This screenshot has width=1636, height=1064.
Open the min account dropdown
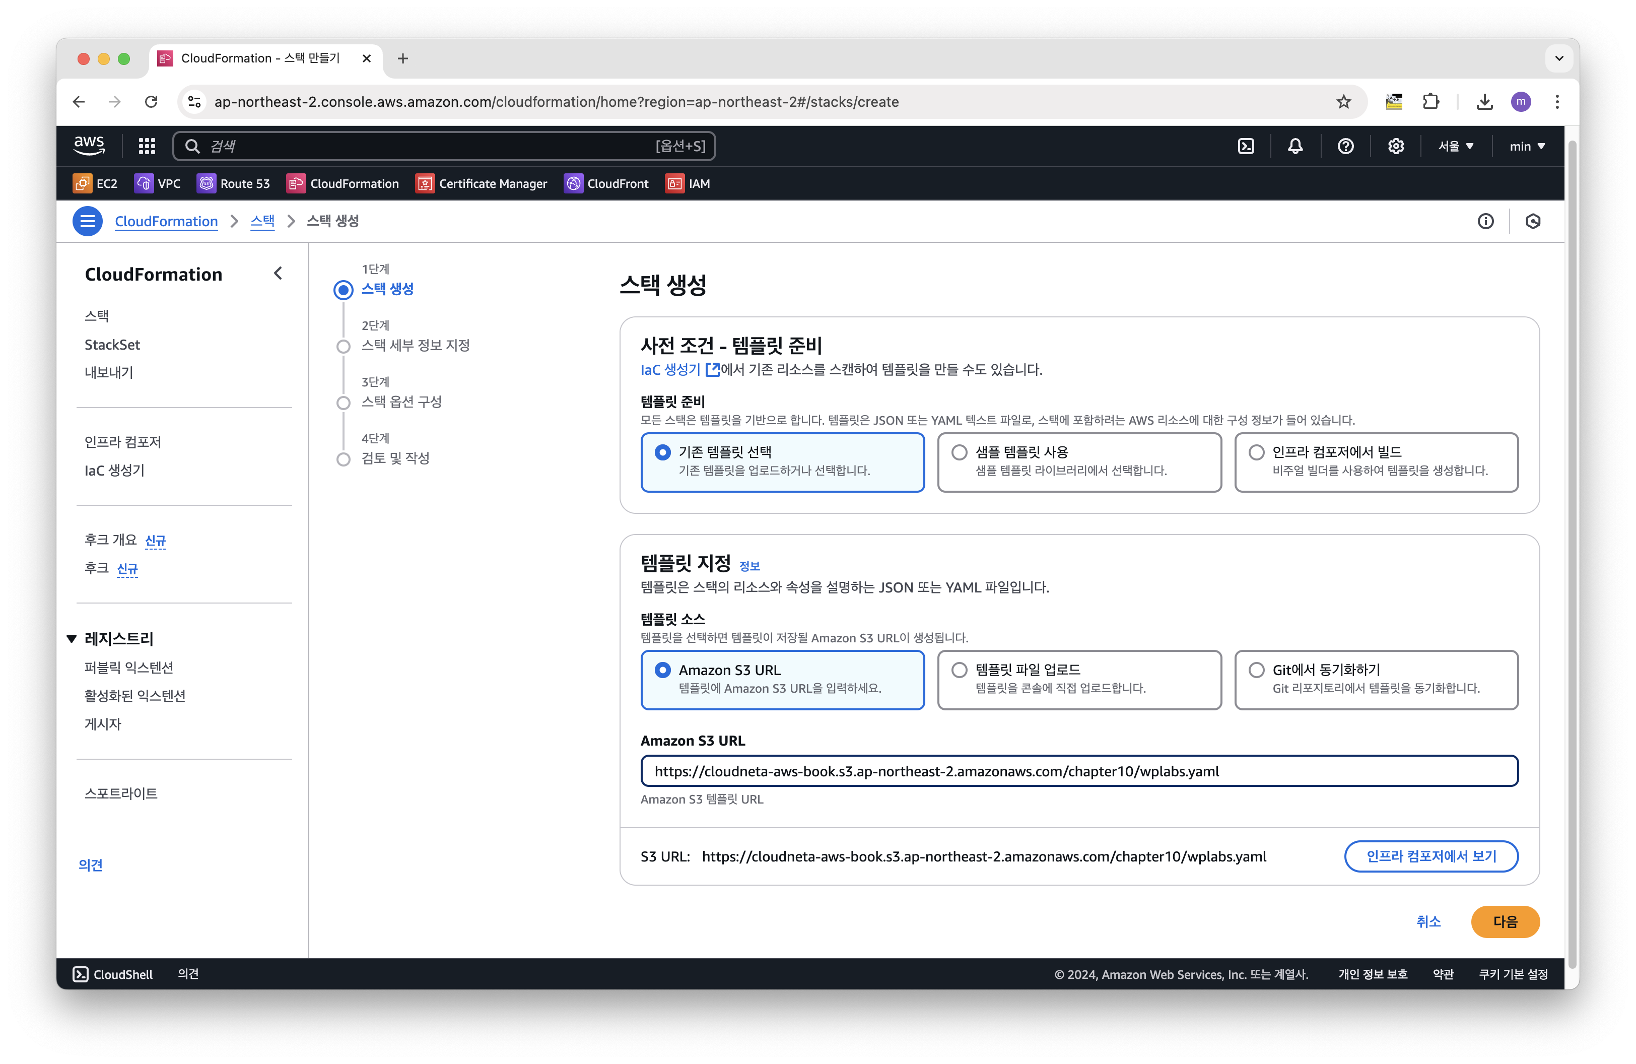point(1527,146)
